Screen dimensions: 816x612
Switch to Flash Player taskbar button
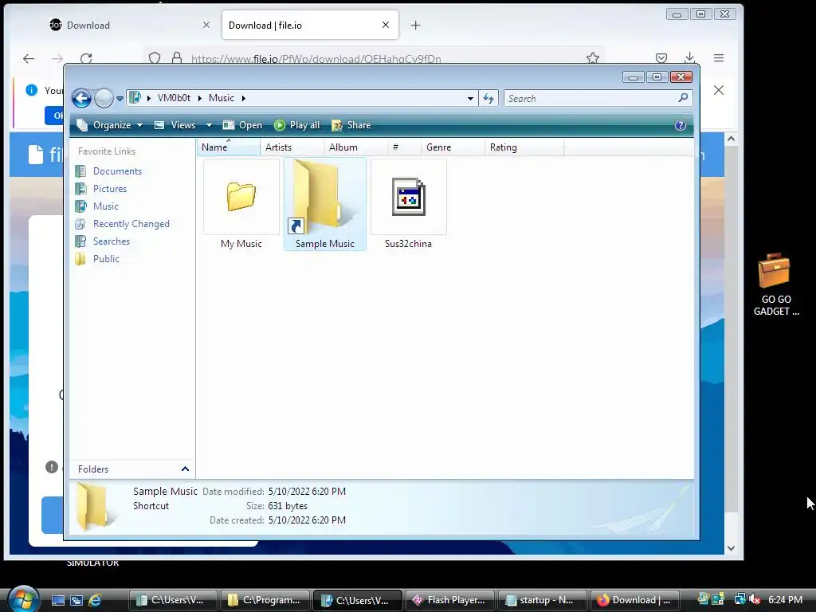[449, 600]
